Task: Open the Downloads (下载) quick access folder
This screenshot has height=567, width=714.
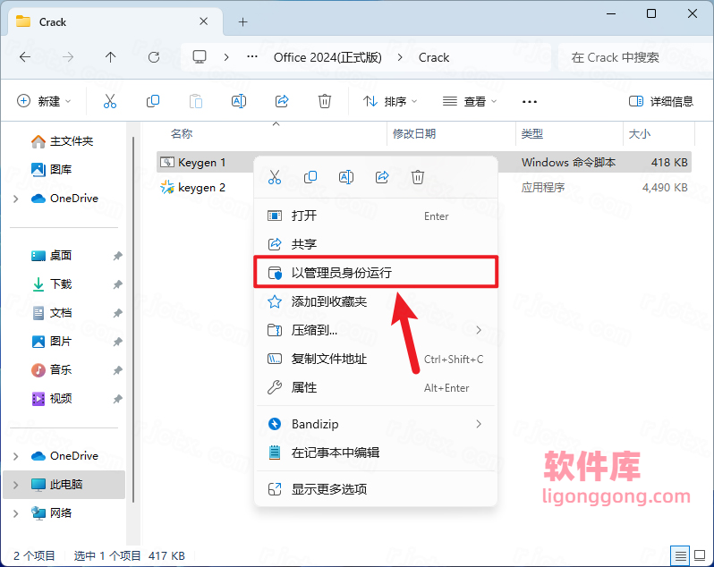Action: (x=52, y=284)
